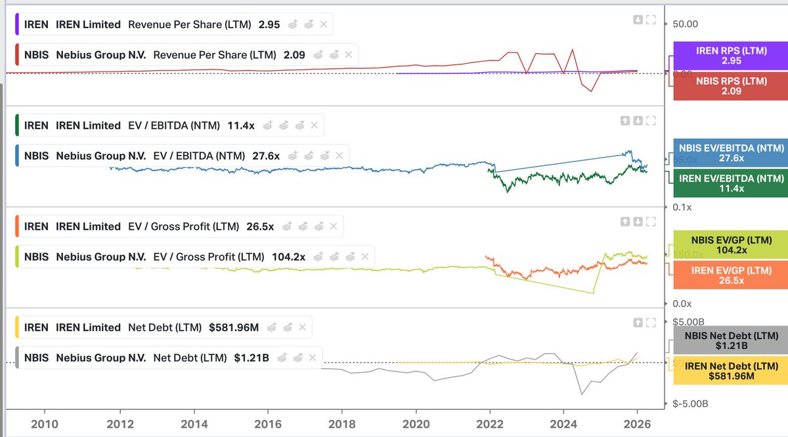The height and width of the screenshot is (437, 788).
Task: Click red color bar of NBIS Revenue Per Share
Action: coord(16,55)
